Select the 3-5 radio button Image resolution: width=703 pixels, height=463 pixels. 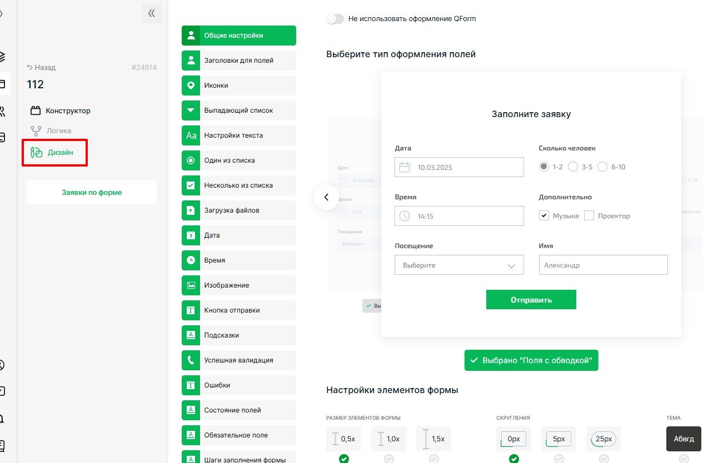[x=573, y=167]
